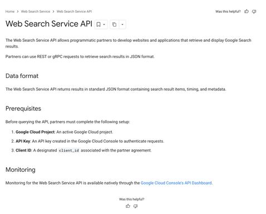Open Google Cloud Console's API Dashboard link
The image size is (266, 214).
pyautogui.click(x=176, y=183)
